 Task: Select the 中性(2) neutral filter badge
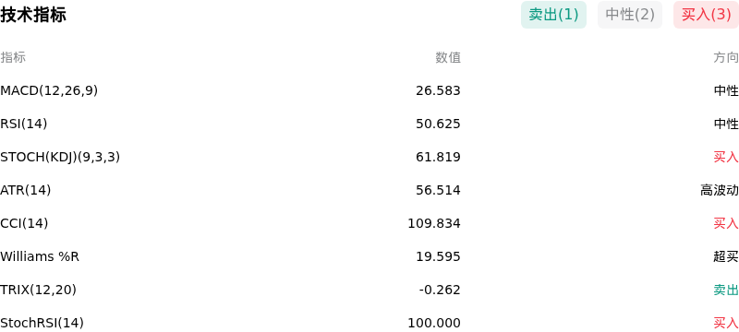630,15
